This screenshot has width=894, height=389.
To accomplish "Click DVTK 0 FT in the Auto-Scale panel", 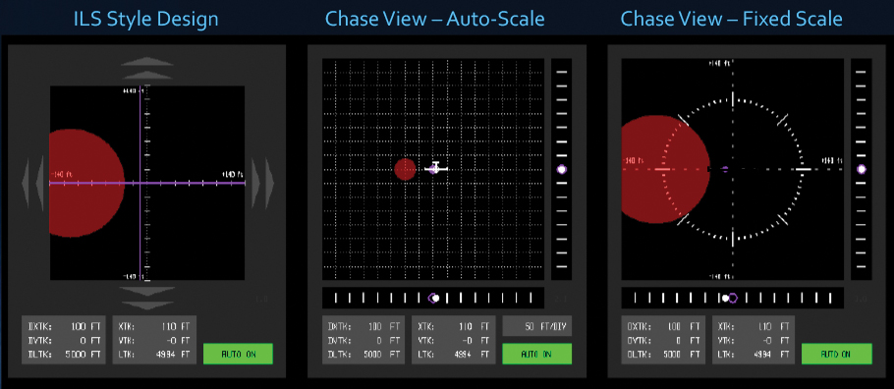I will (x=363, y=341).
